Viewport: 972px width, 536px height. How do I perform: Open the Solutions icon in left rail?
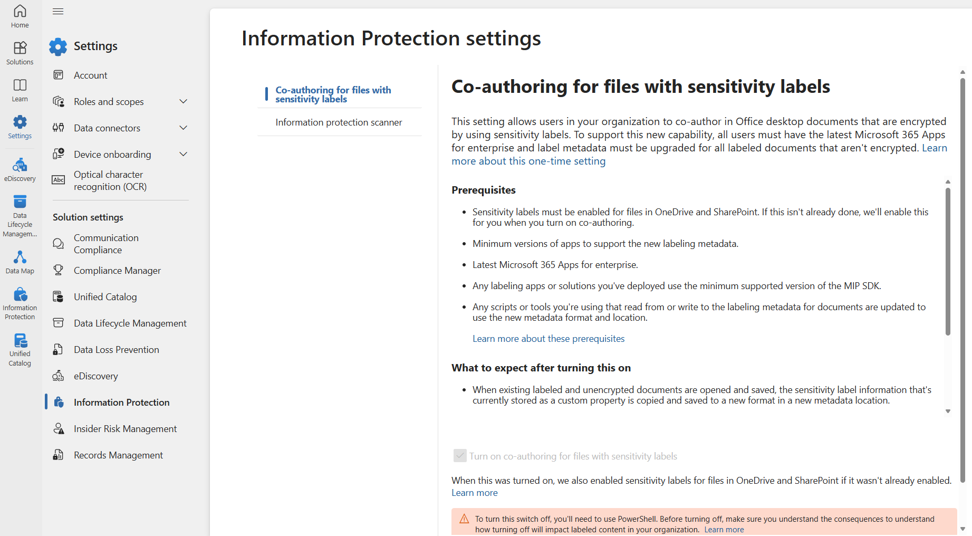(20, 53)
